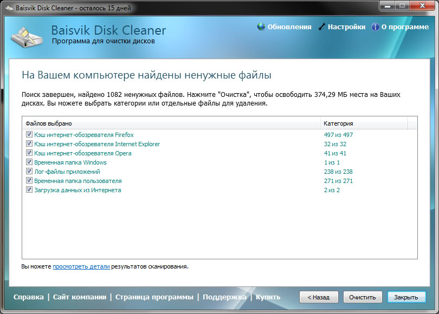The image size is (439, 314).
Task: Toggle Лог-файлы приложений checkbox
Action: 29,172
